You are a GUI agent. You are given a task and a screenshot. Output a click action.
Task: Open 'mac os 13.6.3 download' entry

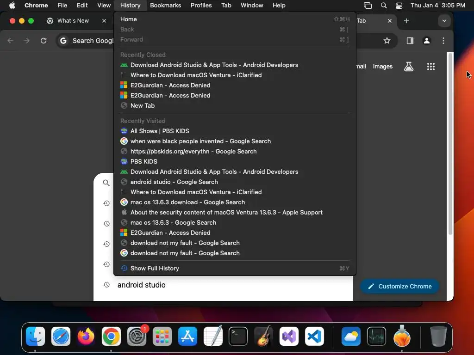tap(235, 202)
